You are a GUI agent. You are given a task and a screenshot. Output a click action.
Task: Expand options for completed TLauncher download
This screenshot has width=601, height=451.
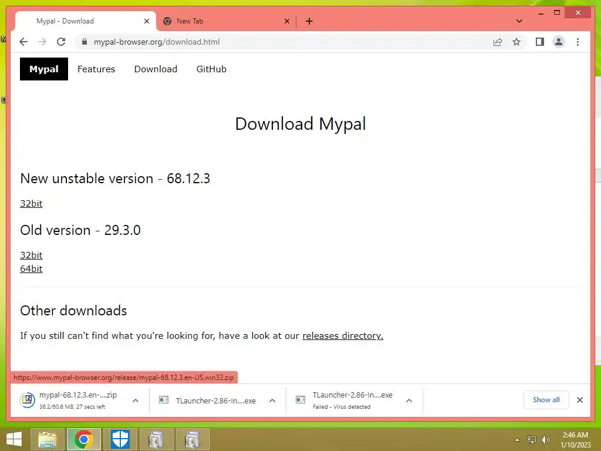tap(272, 400)
